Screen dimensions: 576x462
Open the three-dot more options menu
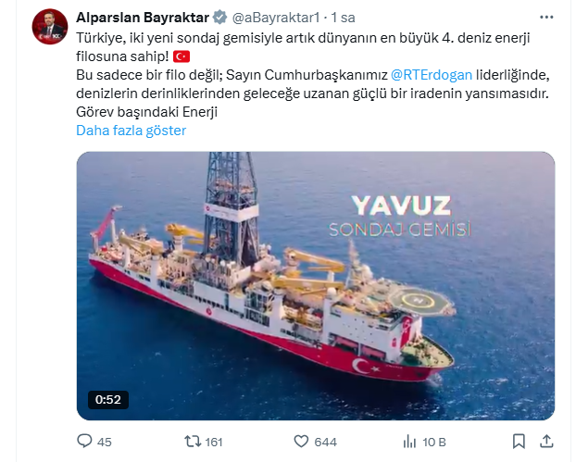pyautogui.click(x=546, y=18)
